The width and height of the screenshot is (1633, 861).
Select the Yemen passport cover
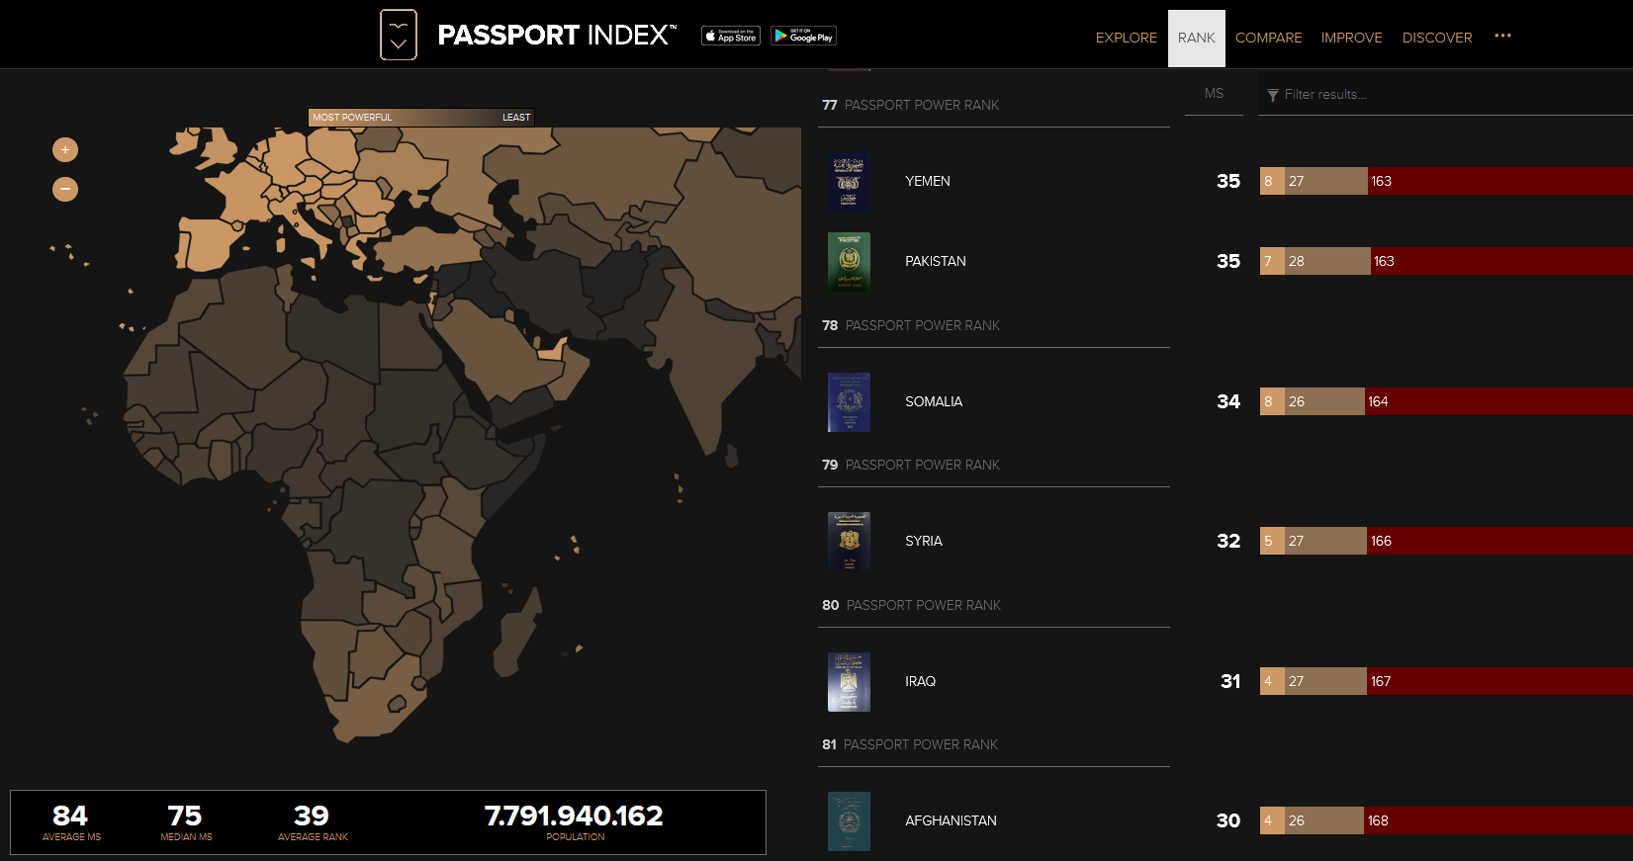coord(849,182)
